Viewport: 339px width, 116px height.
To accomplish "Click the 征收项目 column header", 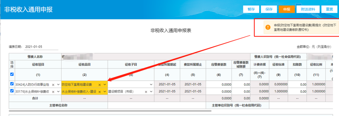I will coord(38,64).
